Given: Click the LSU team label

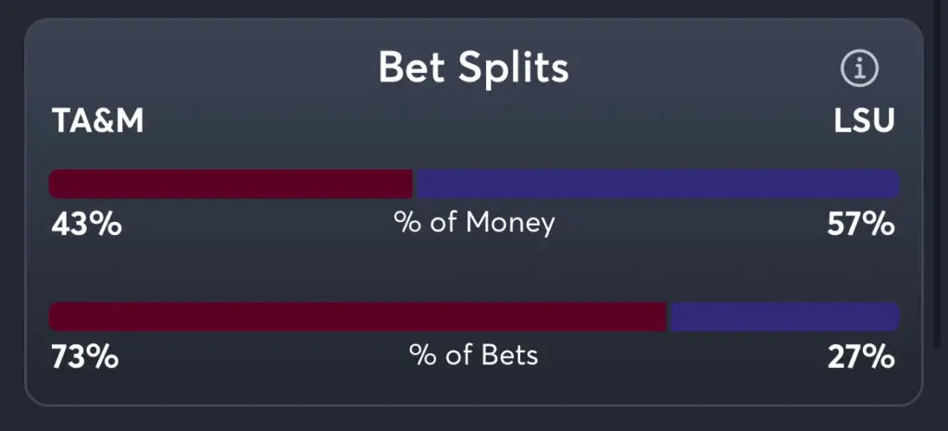Looking at the screenshot, I should pos(865,121).
